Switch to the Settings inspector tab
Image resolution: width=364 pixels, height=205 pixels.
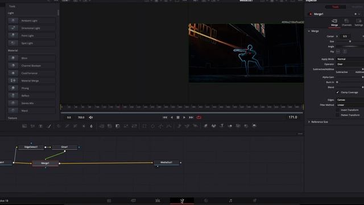pyautogui.click(x=359, y=23)
